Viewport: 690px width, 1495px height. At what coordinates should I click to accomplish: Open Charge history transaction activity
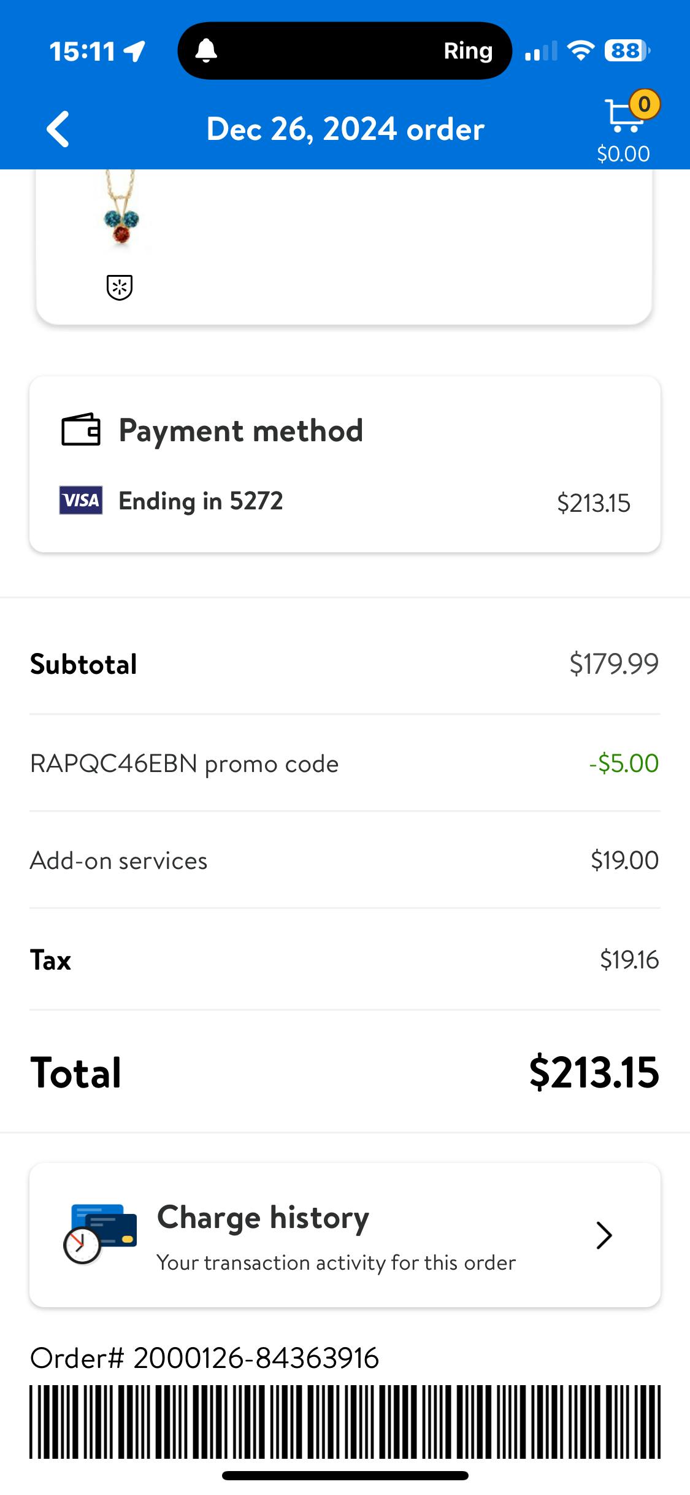336,1235
